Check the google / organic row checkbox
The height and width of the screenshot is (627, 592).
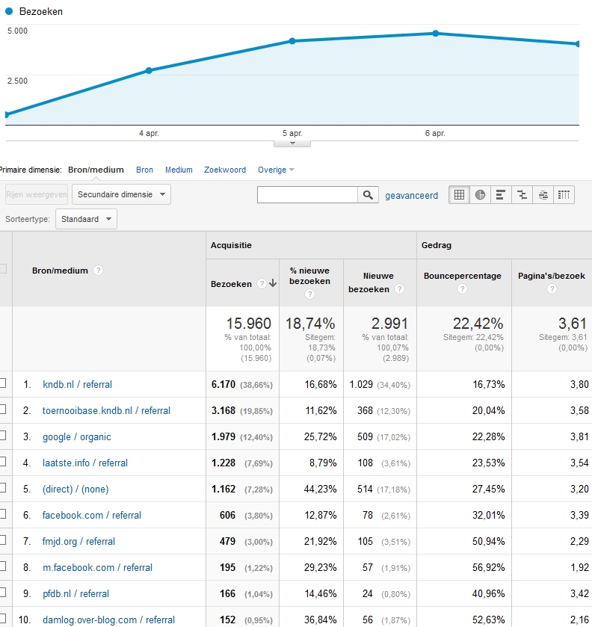2,436
